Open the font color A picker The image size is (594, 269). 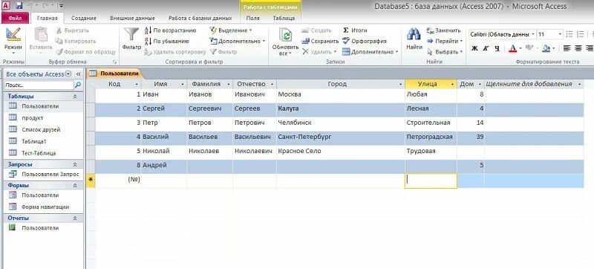[512, 48]
